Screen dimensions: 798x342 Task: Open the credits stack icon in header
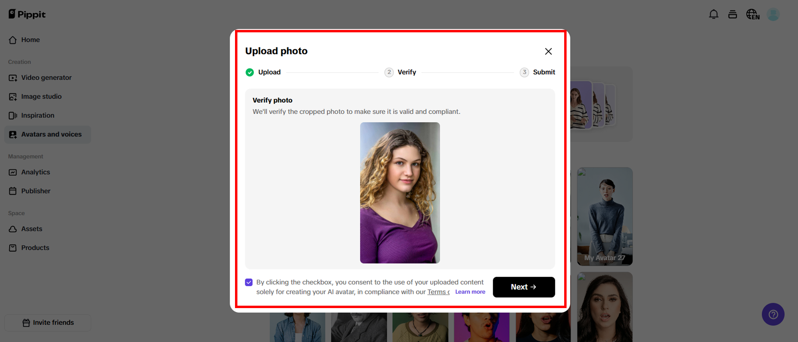pos(733,15)
